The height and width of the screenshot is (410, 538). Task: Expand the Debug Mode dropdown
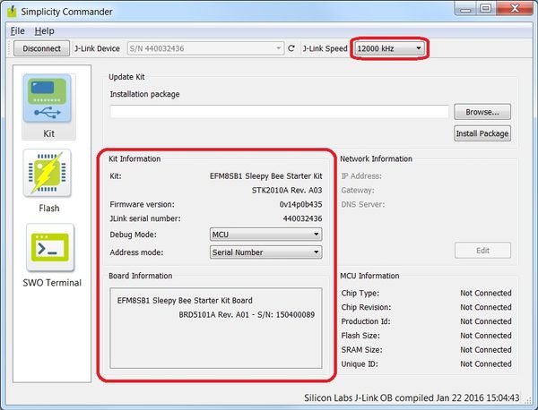point(265,235)
